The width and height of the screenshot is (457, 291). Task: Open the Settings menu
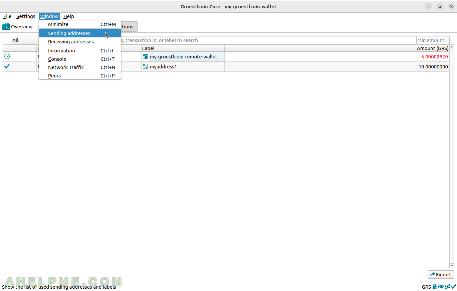click(x=26, y=16)
